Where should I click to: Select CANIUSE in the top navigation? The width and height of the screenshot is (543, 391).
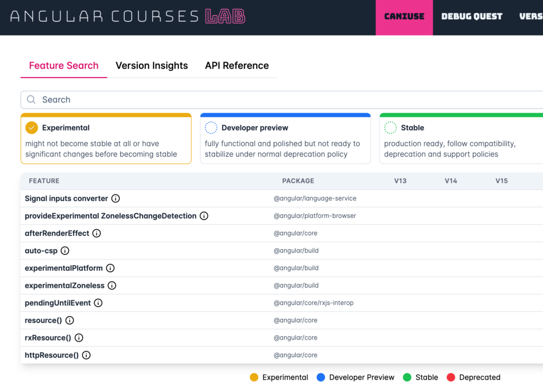[x=404, y=16]
